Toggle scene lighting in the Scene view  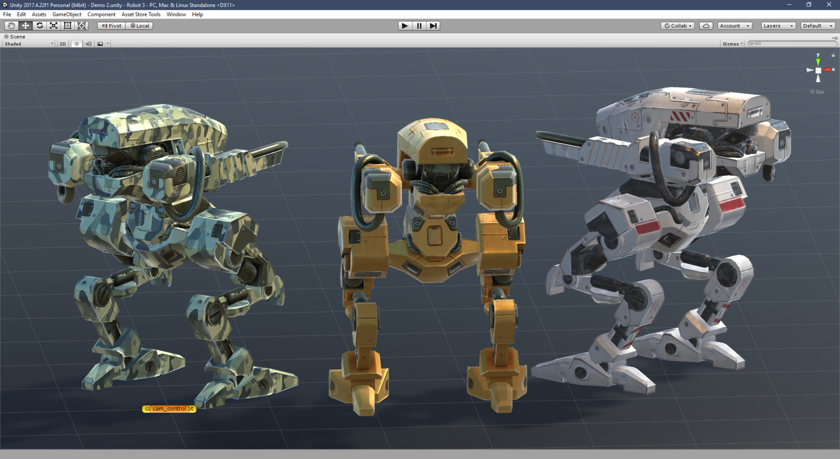coord(76,43)
